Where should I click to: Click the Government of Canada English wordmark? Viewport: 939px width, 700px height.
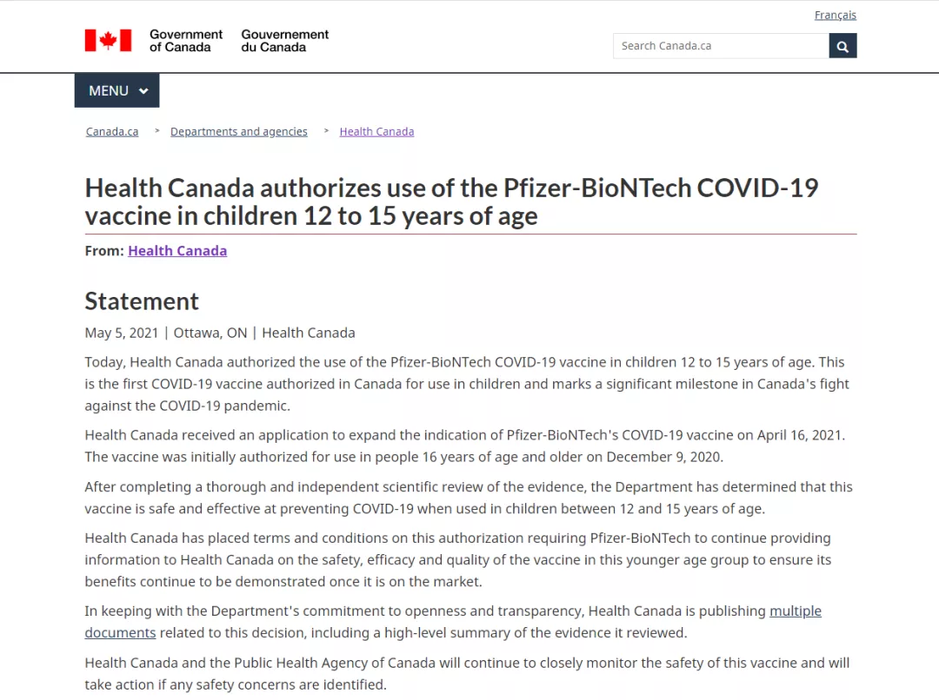[x=185, y=41]
